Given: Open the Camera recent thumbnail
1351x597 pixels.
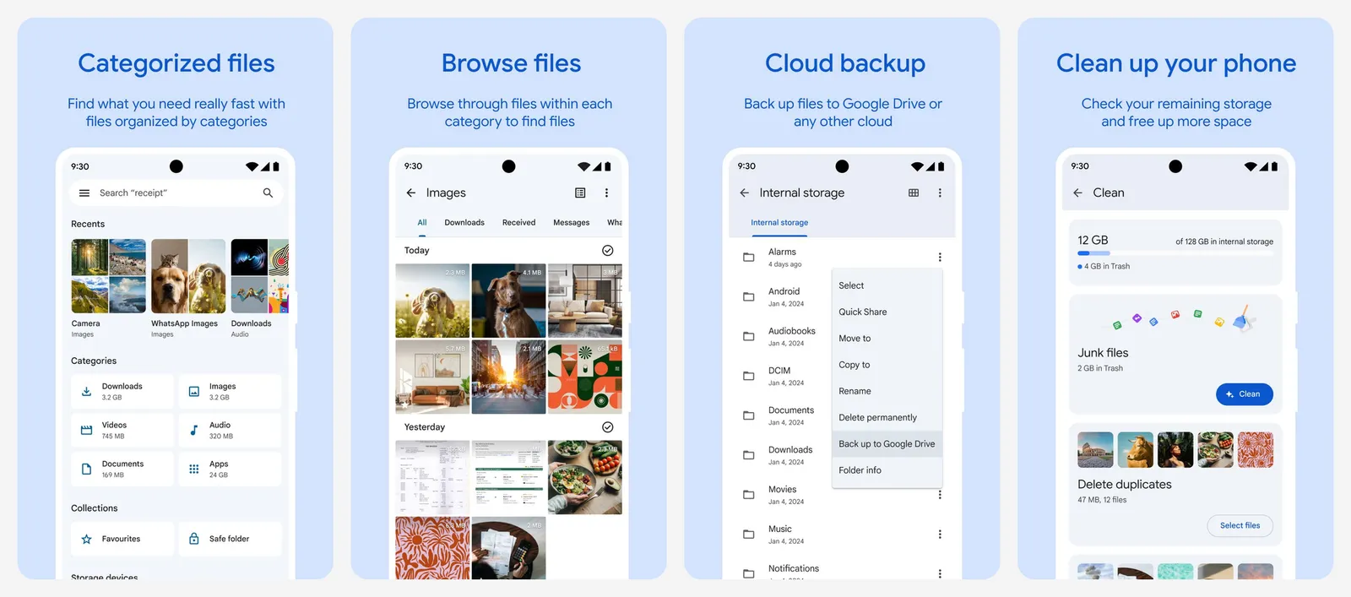Looking at the screenshot, I should click(x=108, y=276).
